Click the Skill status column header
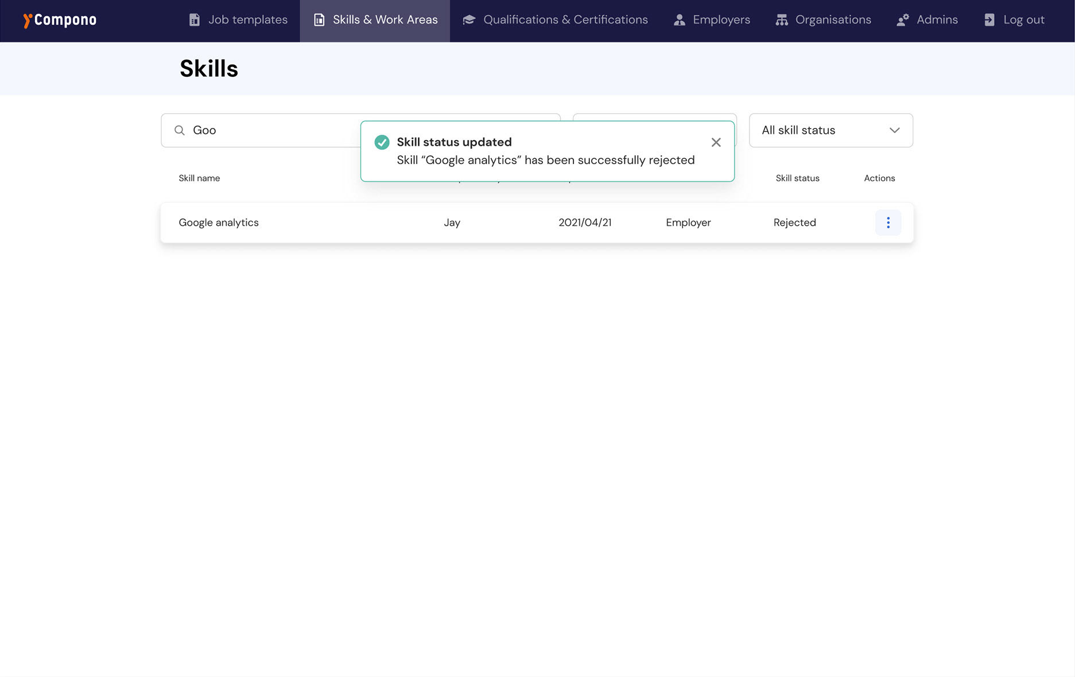 click(x=797, y=178)
